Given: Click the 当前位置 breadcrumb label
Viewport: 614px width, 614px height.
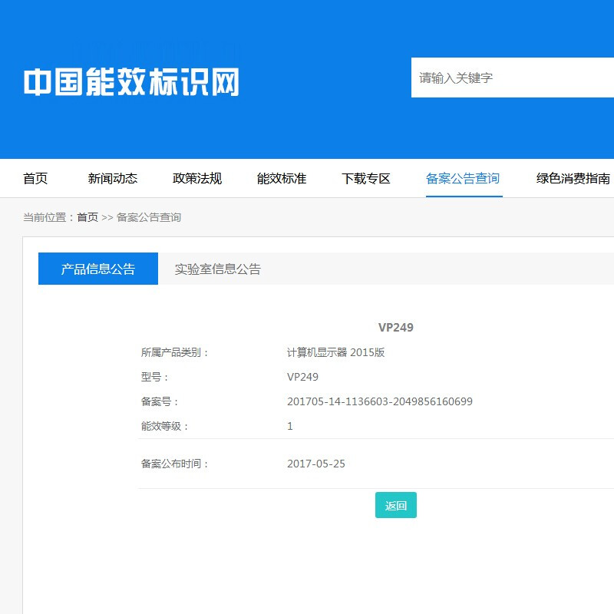Looking at the screenshot, I should pyautogui.click(x=48, y=217).
